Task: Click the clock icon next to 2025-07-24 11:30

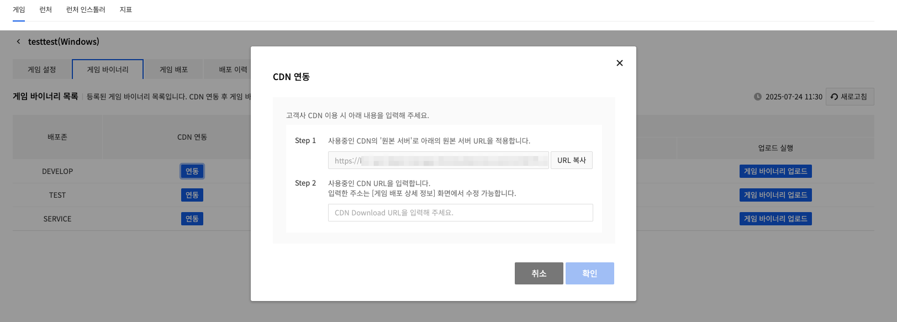Action: point(758,97)
